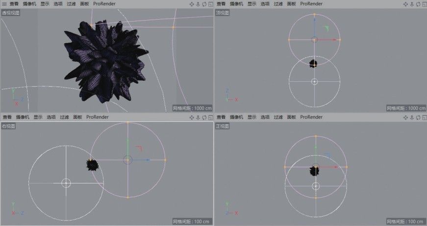Click the rotate icon in right view
The image size is (427, 226).
[x=204, y=117]
